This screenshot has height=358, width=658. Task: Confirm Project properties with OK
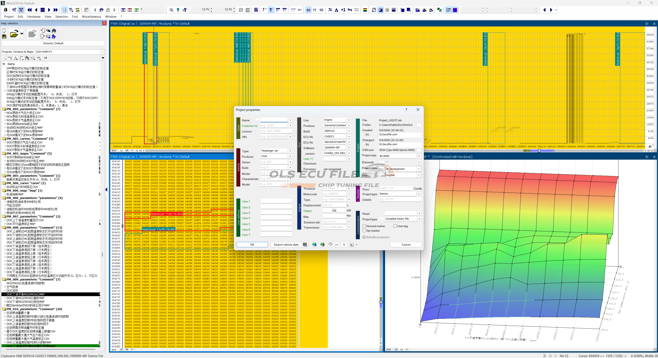click(x=252, y=245)
